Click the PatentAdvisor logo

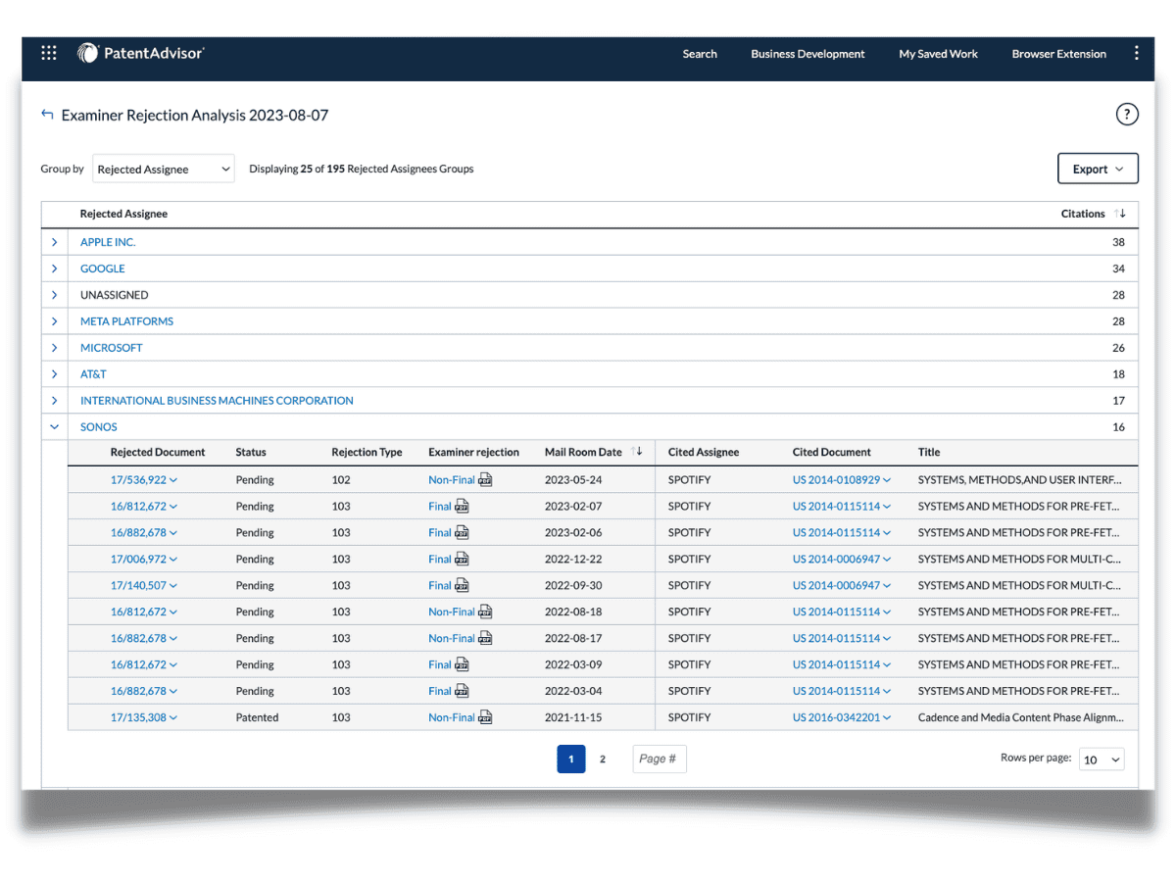pos(141,54)
